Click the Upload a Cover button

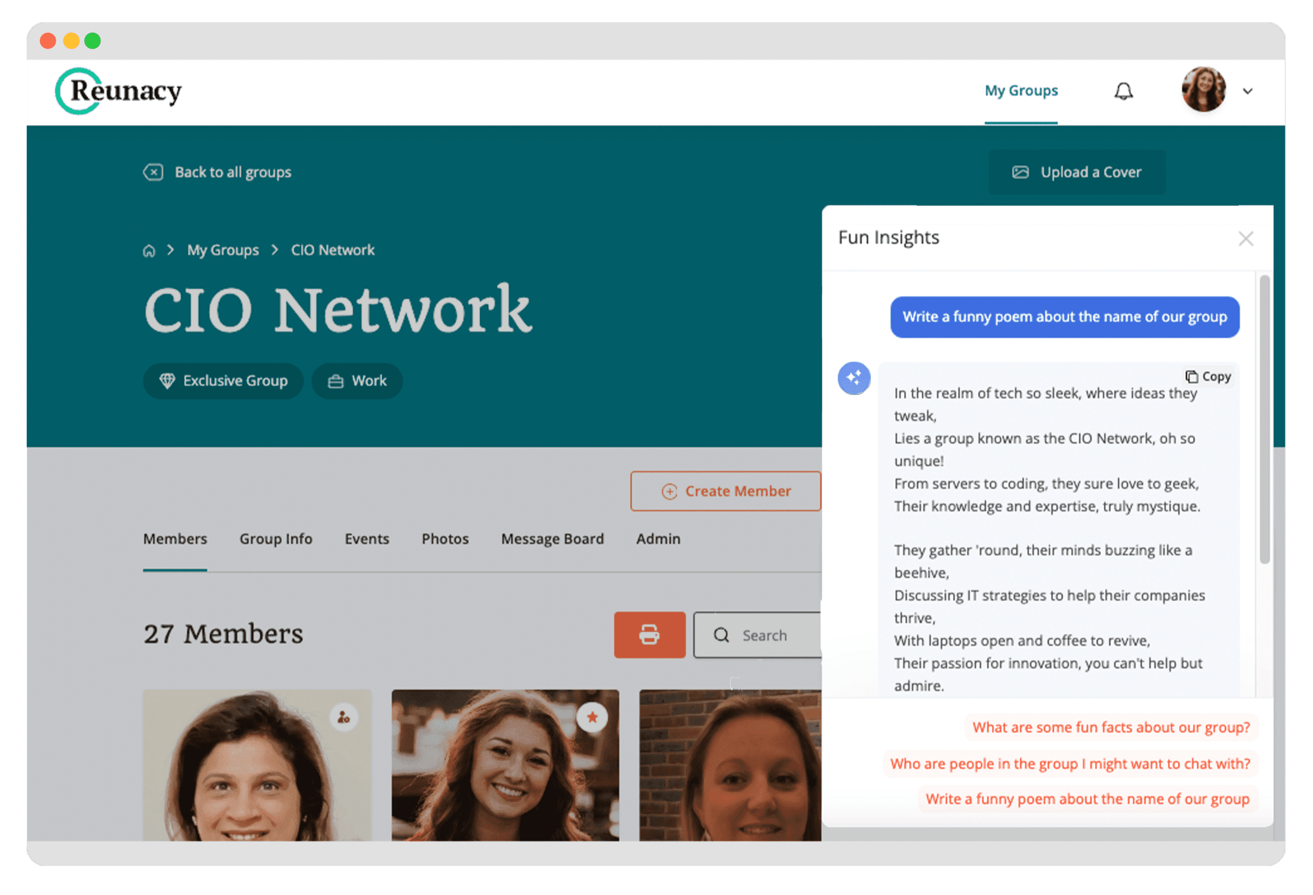[x=1077, y=172]
